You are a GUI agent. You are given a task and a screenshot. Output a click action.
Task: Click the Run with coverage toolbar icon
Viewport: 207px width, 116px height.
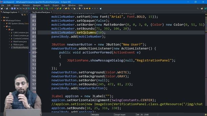click(x=47, y=9)
